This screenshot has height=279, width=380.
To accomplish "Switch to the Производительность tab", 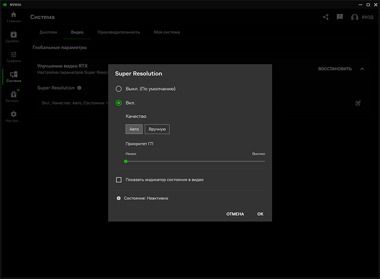I will pyautogui.click(x=119, y=32).
